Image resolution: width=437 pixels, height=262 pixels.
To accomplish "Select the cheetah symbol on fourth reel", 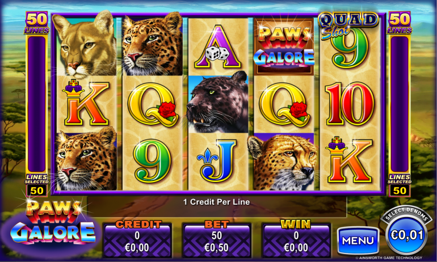I will click(284, 162).
